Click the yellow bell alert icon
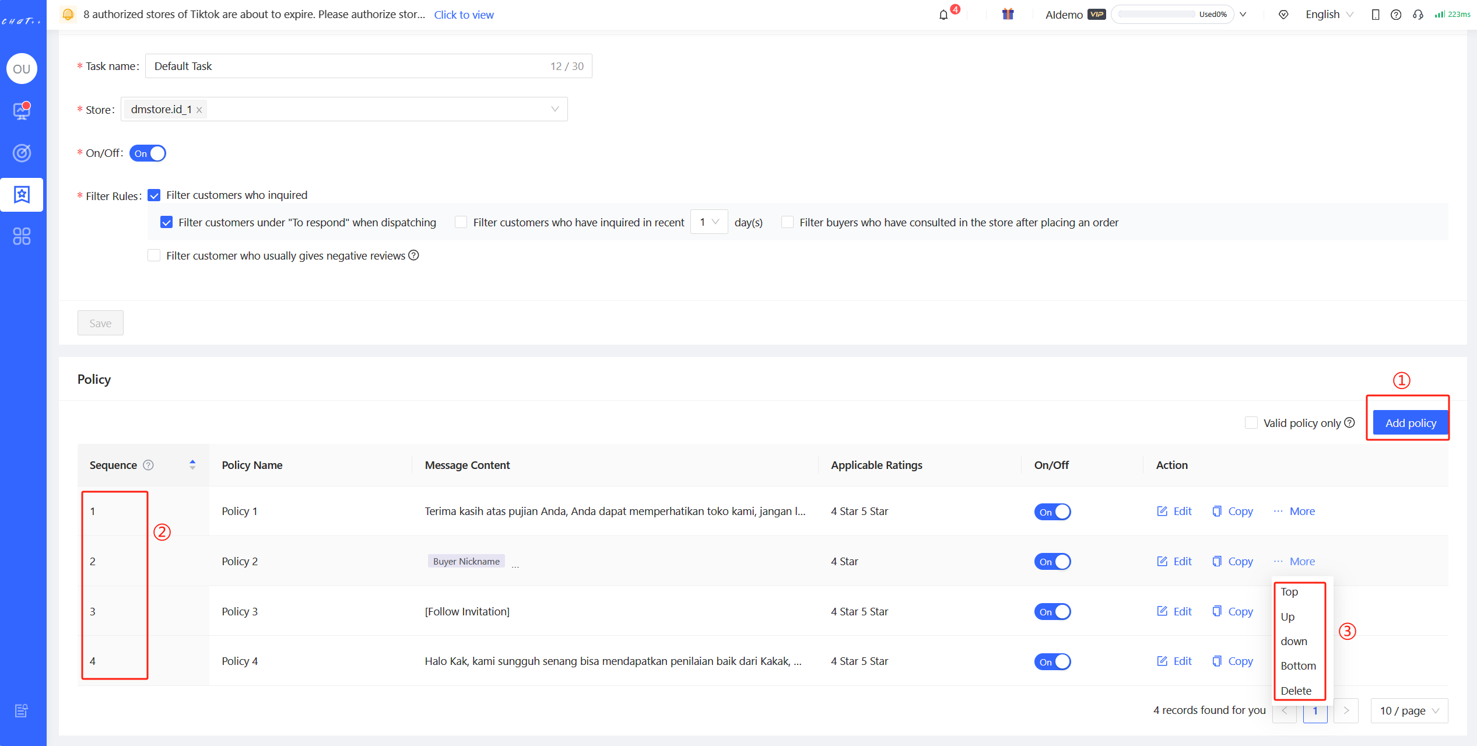The image size is (1477, 746). 68,14
